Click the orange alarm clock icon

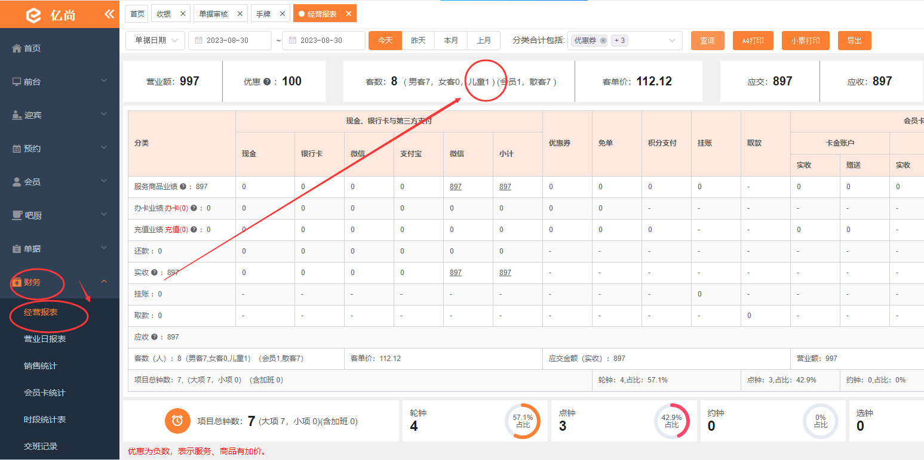tap(177, 421)
